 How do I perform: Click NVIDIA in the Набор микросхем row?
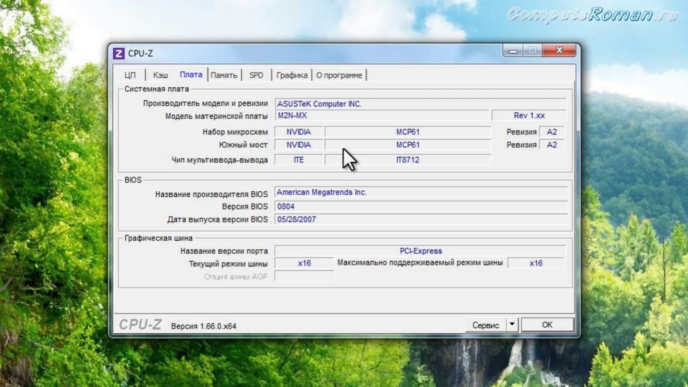[x=299, y=132]
